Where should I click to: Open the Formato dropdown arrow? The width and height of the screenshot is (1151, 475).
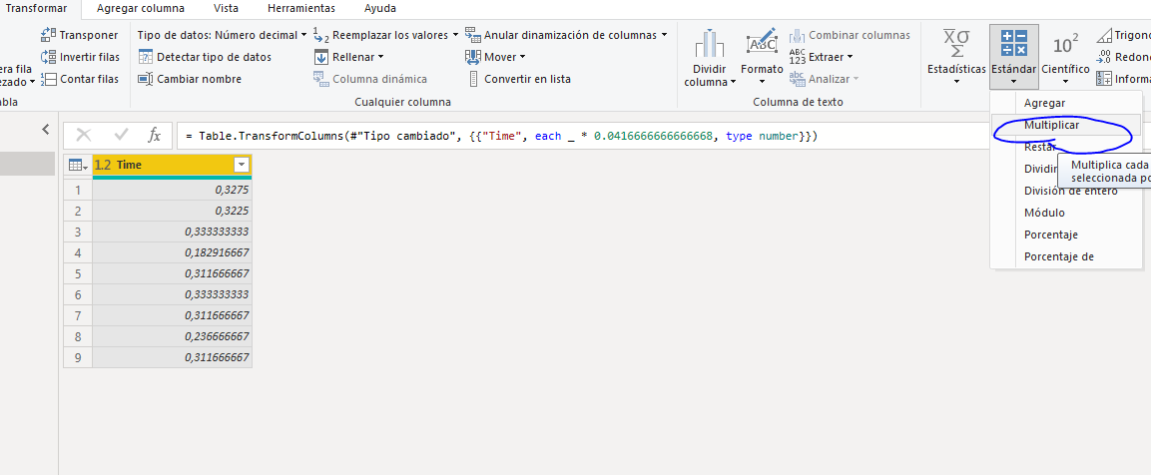tap(762, 82)
